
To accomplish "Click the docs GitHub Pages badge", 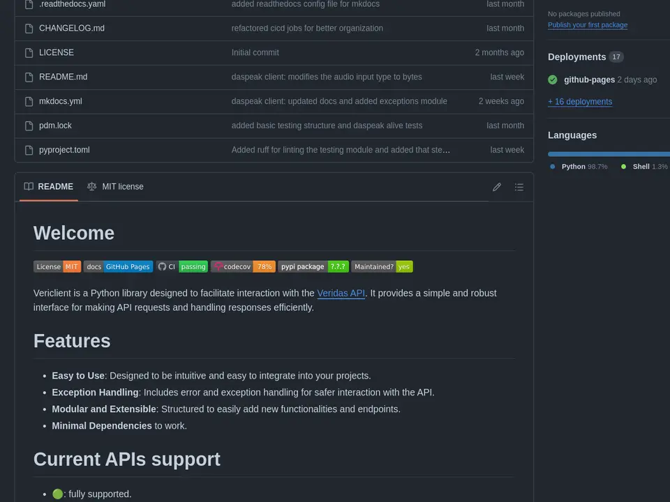I will click(x=119, y=267).
